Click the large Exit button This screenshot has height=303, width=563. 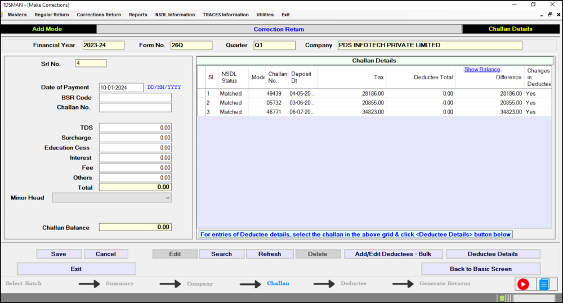point(76,269)
